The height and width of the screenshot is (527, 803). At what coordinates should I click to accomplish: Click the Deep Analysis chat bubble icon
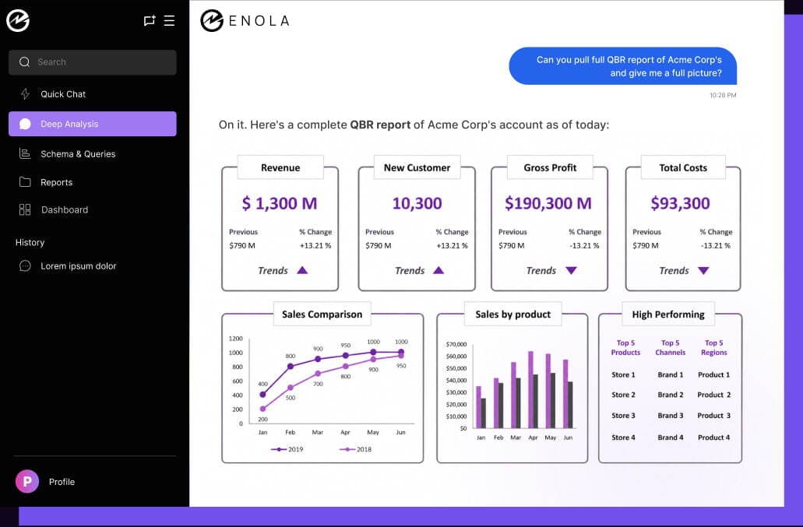pos(25,124)
